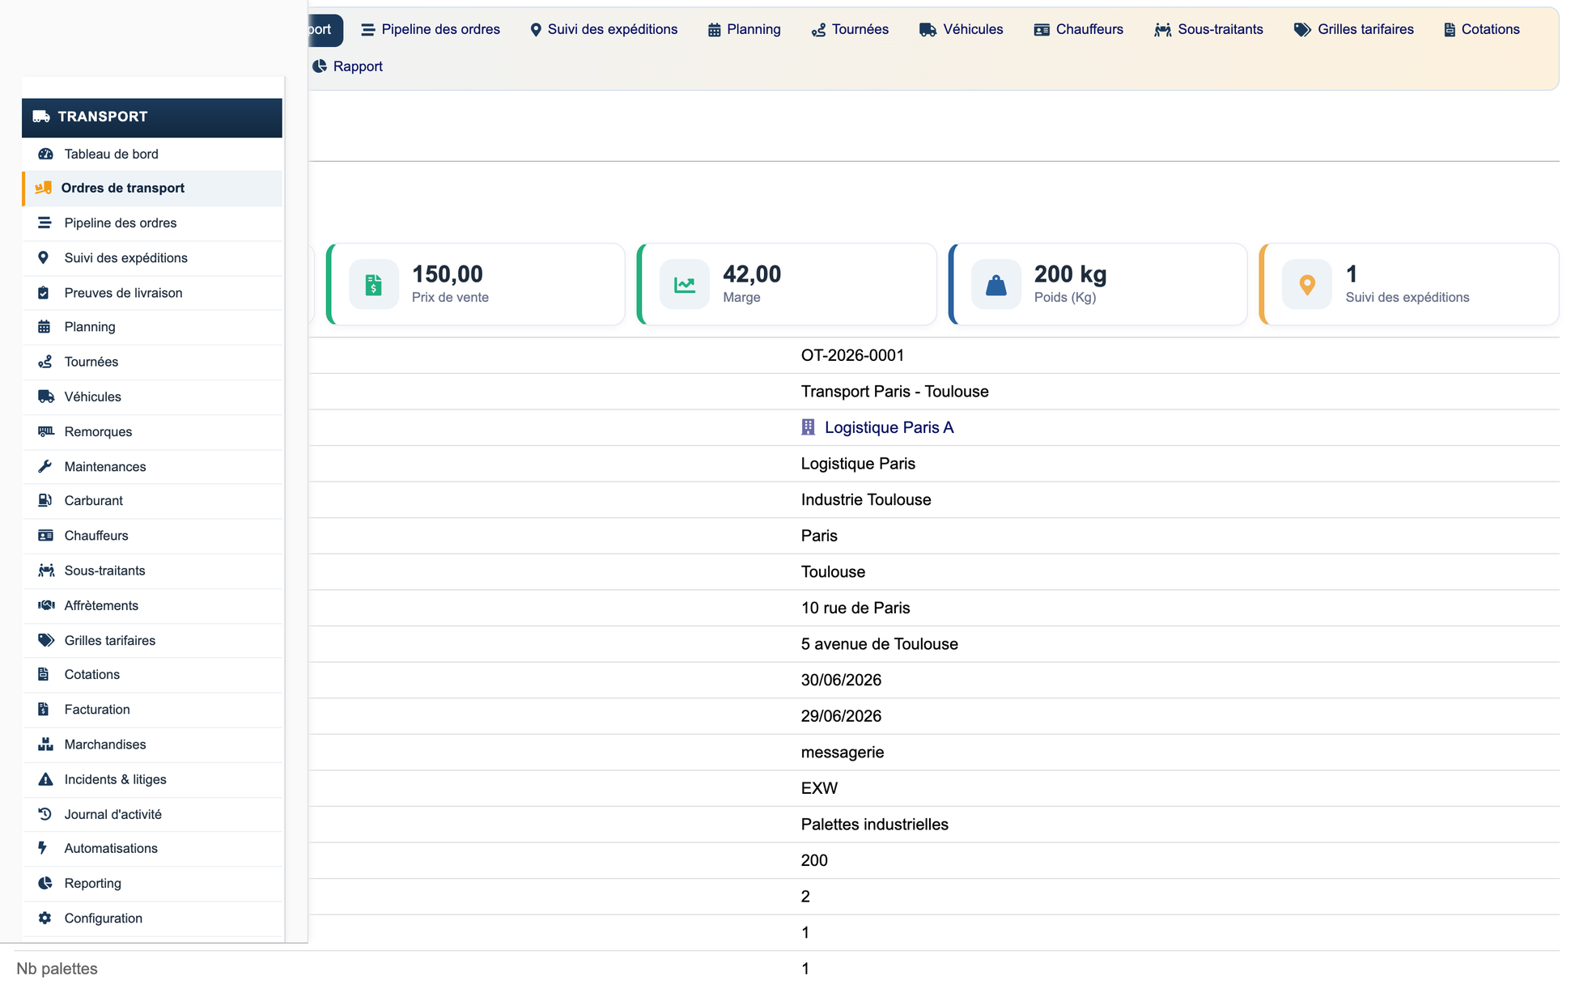The height and width of the screenshot is (984, 1575).
Task: Open the Marchandises menu entry
Action: [152, 744]
